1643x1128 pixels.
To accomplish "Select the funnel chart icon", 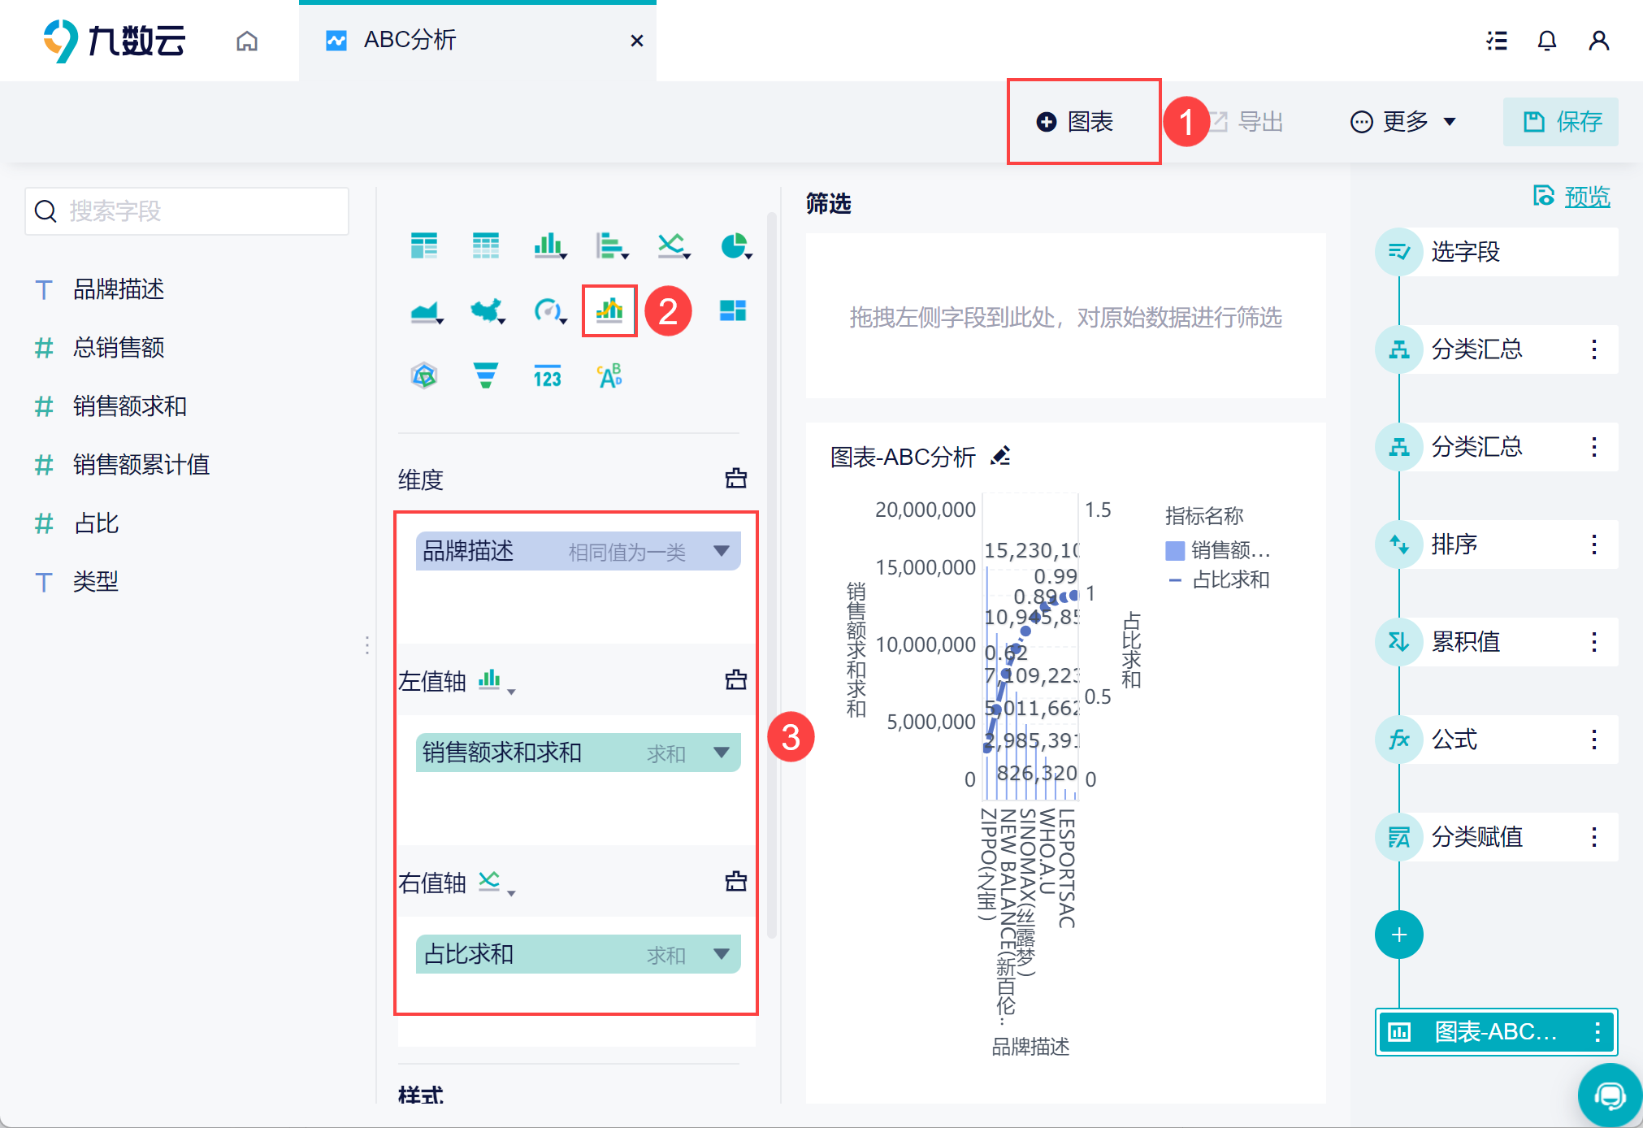I will point(485,375).
